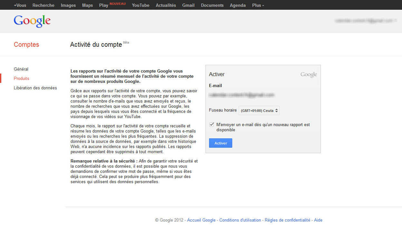The image size is (402, 228).
Task: Open Gmail from the top bar
Action: pyautogui.click(x=188, y=5)
